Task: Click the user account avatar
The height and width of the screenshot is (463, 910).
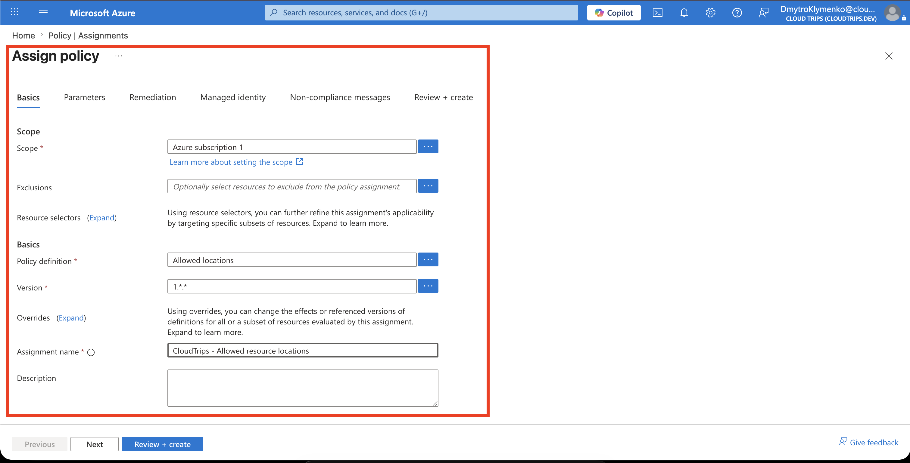Action: click(892, 13)
